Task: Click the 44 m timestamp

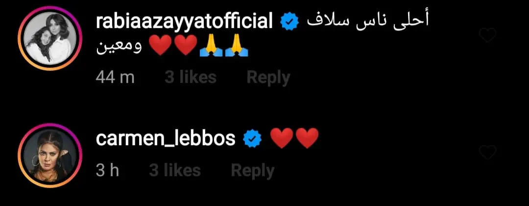Action: (x=115, y=77)
